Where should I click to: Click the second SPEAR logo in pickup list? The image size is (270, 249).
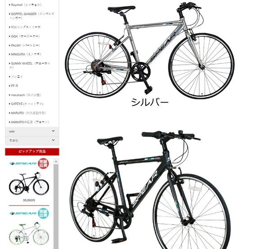tap(23, 213)
